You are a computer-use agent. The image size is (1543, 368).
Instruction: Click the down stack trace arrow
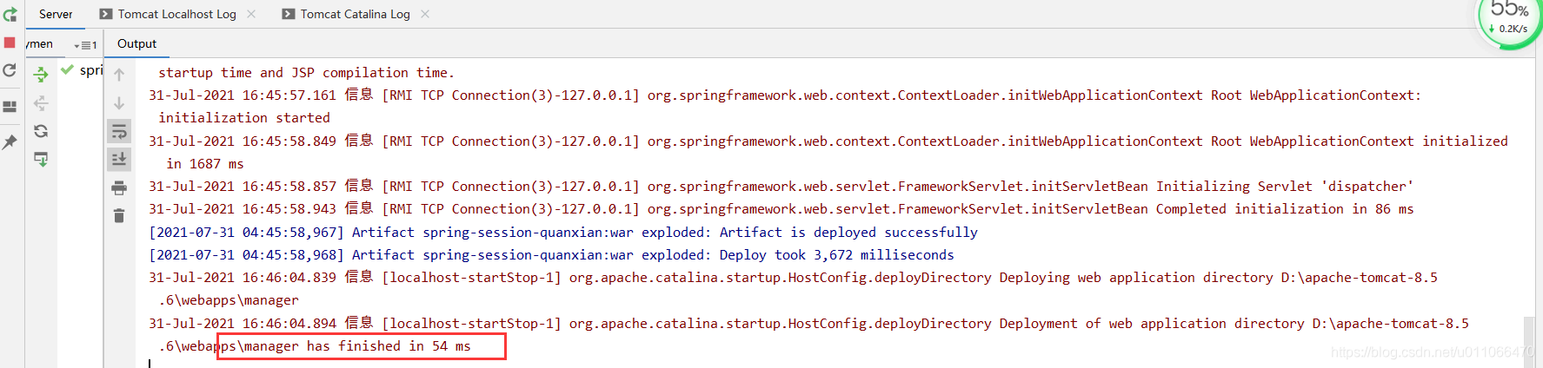119,103
